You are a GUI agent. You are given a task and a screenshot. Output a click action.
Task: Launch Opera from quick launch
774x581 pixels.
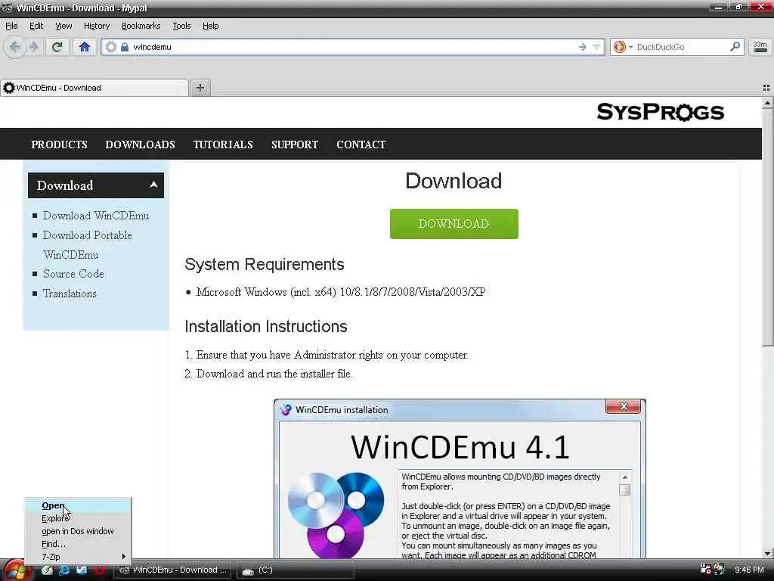pos(99,570)
